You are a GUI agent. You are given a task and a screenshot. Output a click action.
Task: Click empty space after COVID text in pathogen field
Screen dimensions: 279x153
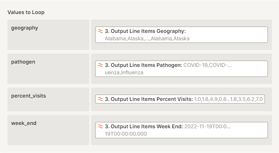click(x=252, y=65)
